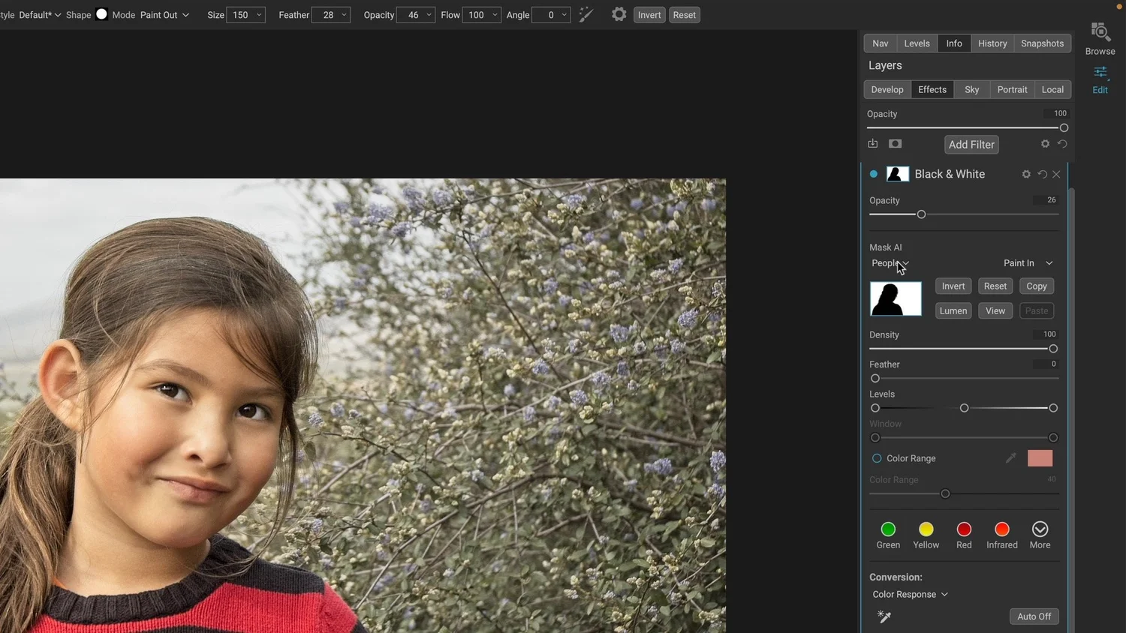Expand the Color Response conversion dropdown
1126x633 pixels.
tap(910, 594)
